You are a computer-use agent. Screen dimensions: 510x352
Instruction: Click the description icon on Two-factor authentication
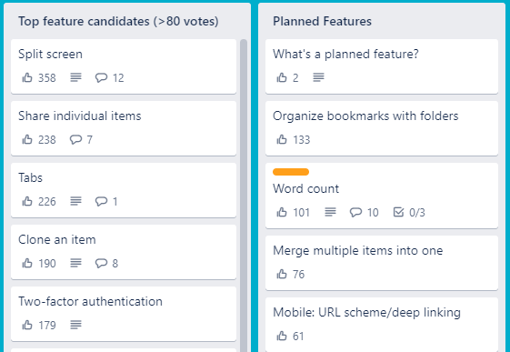pos(75,325)
